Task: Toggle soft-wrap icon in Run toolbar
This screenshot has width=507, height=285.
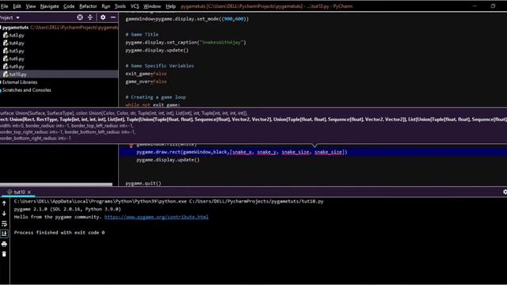Action: (4, 223)
